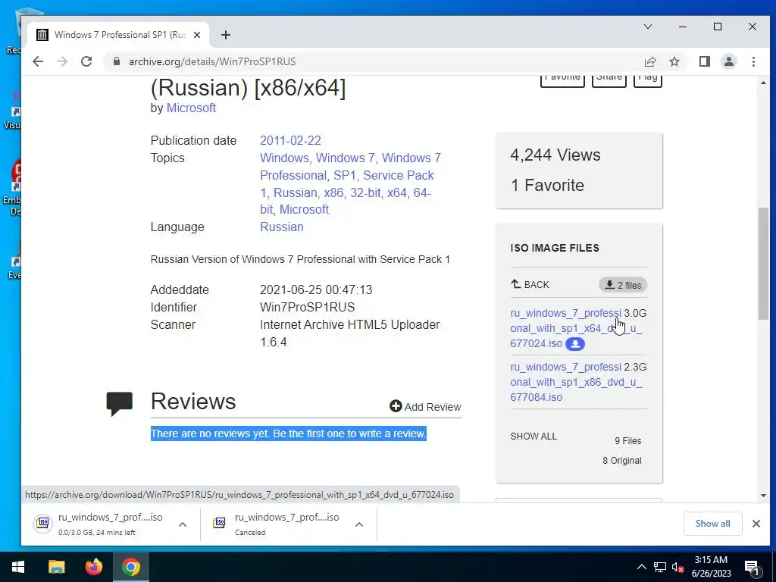
Task: Close the downloads bar
Action: point(756,524)
